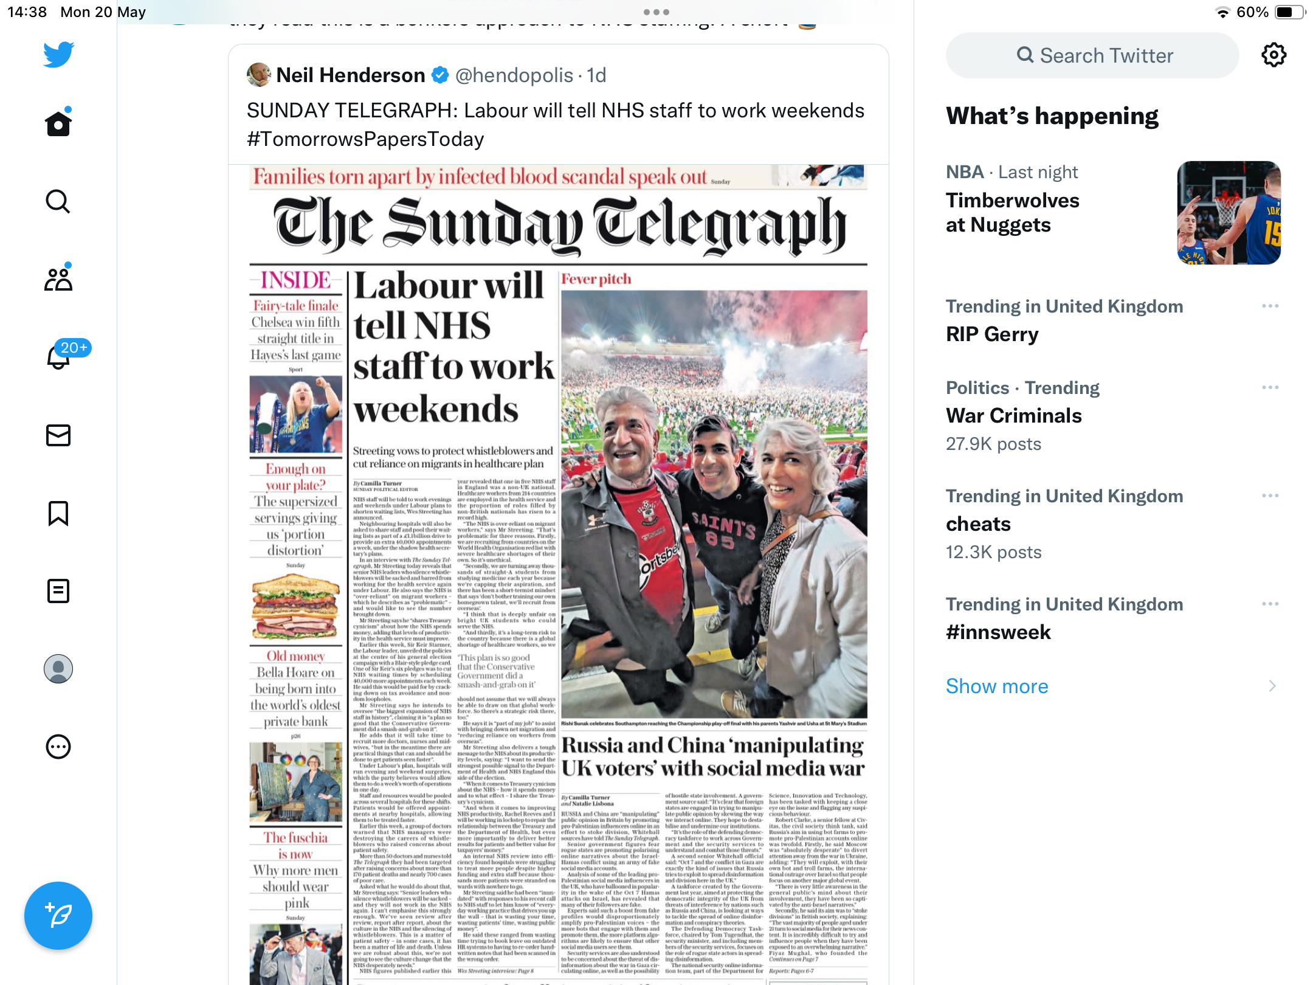Open the trends settings gear icon
Image resolution: width=1313 pixels, height=985 pixels.
click(1273, 55)
